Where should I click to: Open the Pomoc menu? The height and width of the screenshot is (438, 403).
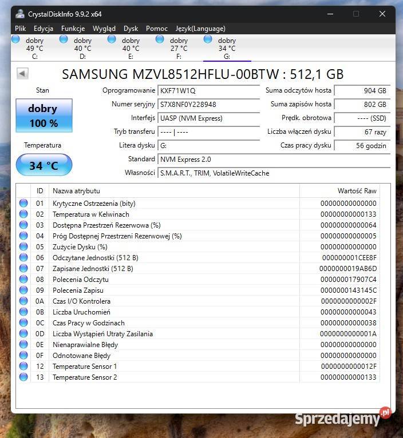157,29
